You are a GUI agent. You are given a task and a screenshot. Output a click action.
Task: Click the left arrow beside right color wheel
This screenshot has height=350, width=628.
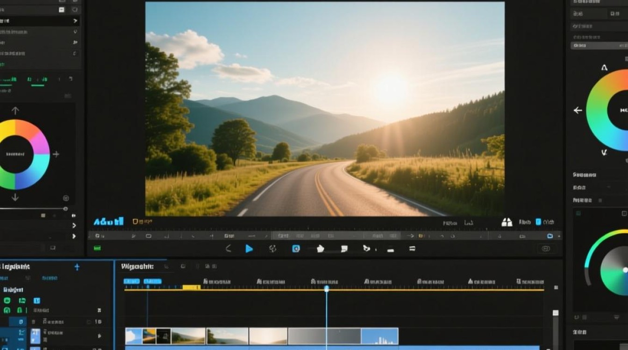coord(578,111)
